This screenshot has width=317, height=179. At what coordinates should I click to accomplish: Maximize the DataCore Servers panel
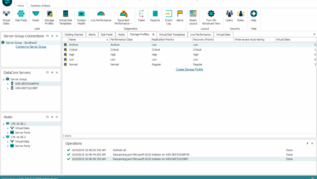point(47,72)
